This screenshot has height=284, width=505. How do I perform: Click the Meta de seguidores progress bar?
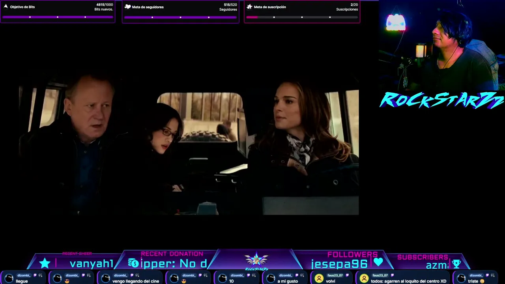(x=180, y=17)
